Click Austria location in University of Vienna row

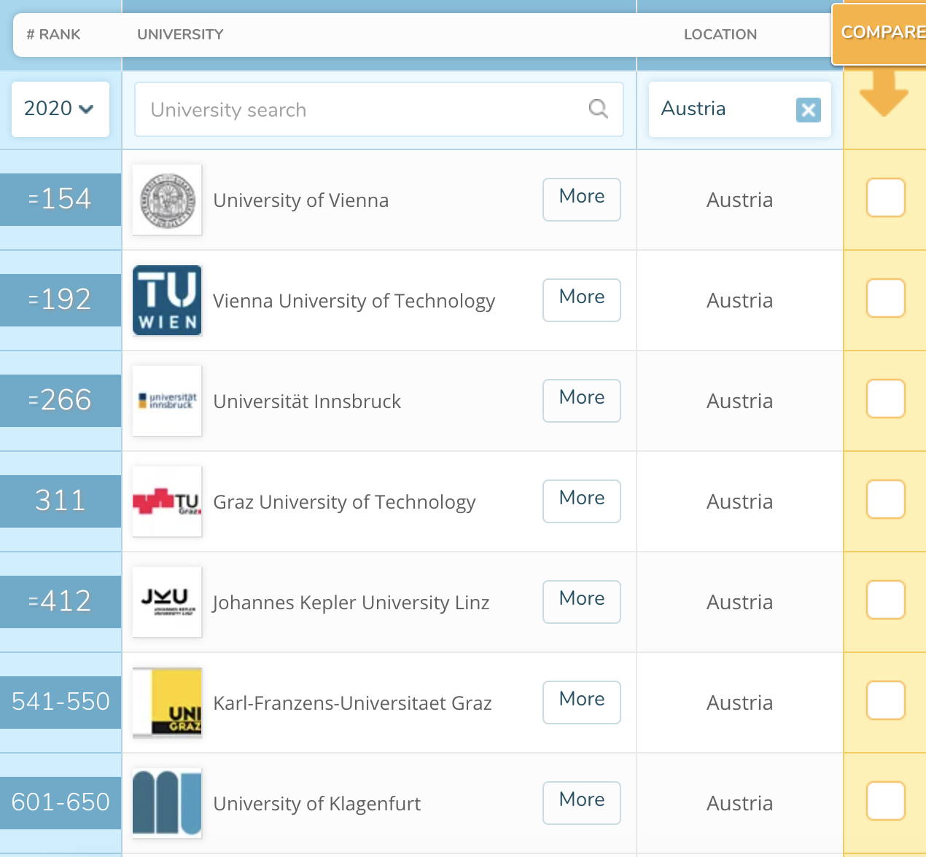click(739, 200)
